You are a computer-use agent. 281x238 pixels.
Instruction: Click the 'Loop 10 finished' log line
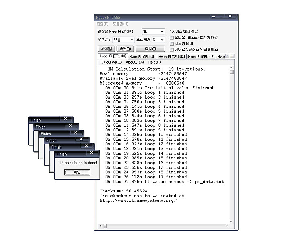tap(146, 135)
